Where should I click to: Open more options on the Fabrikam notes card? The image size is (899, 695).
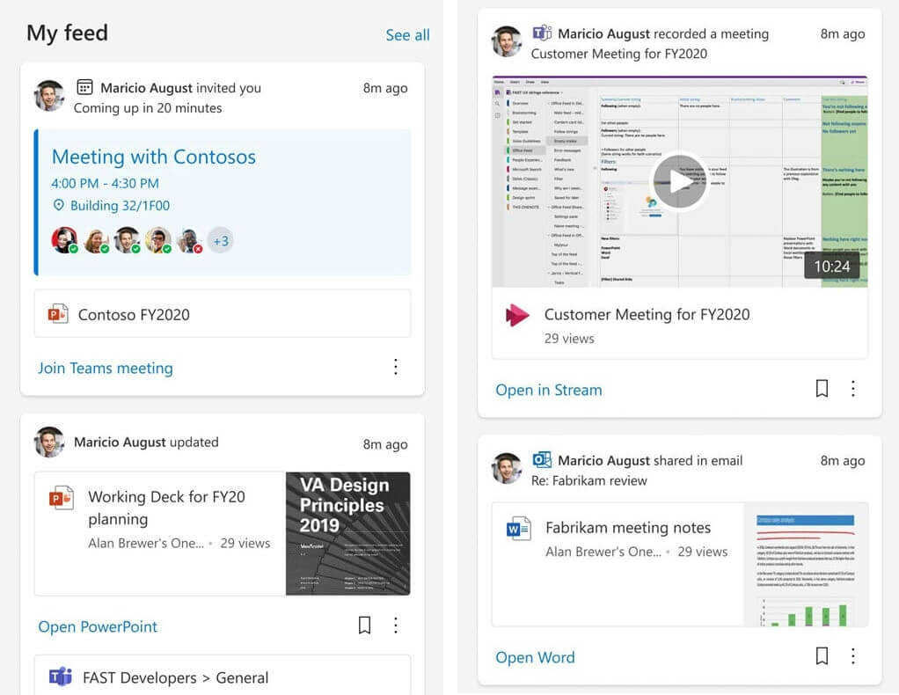point(853,656)
